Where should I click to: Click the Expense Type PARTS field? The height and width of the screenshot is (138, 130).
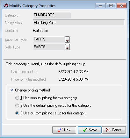point(49,39)
